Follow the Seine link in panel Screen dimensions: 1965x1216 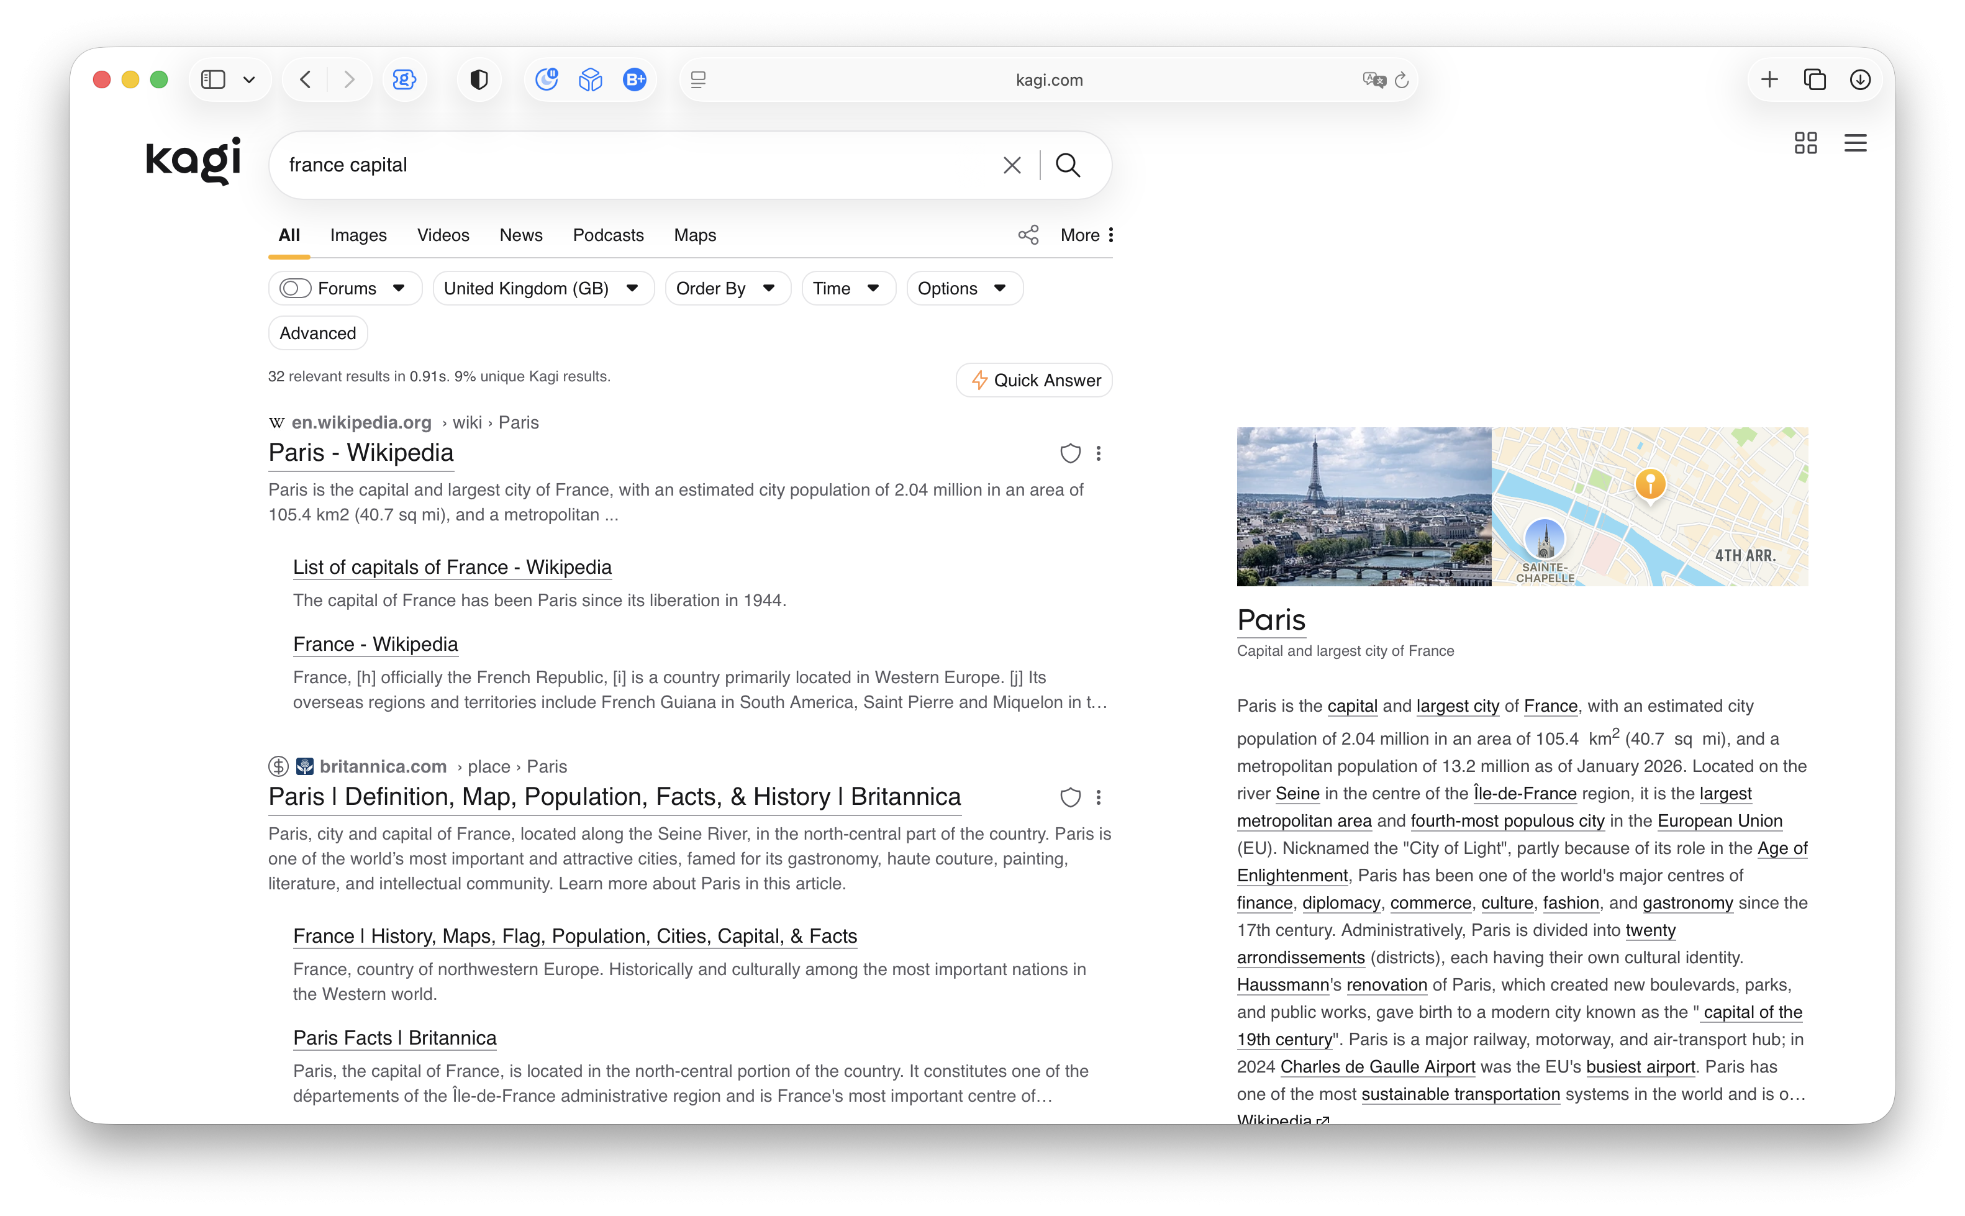(x=1297, y=794)
